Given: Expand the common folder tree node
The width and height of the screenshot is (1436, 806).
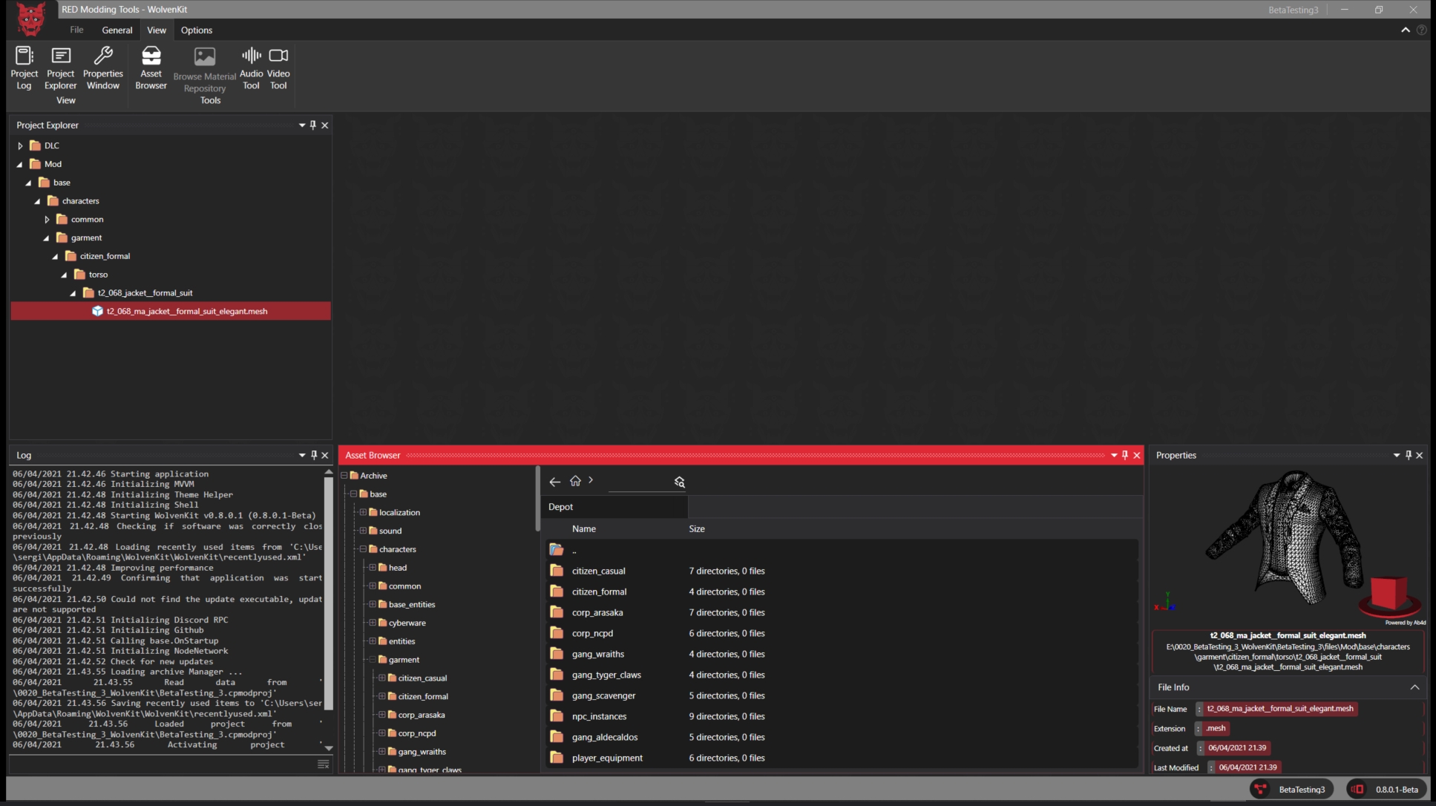Looking at the screenshot, I should [47, 219].
